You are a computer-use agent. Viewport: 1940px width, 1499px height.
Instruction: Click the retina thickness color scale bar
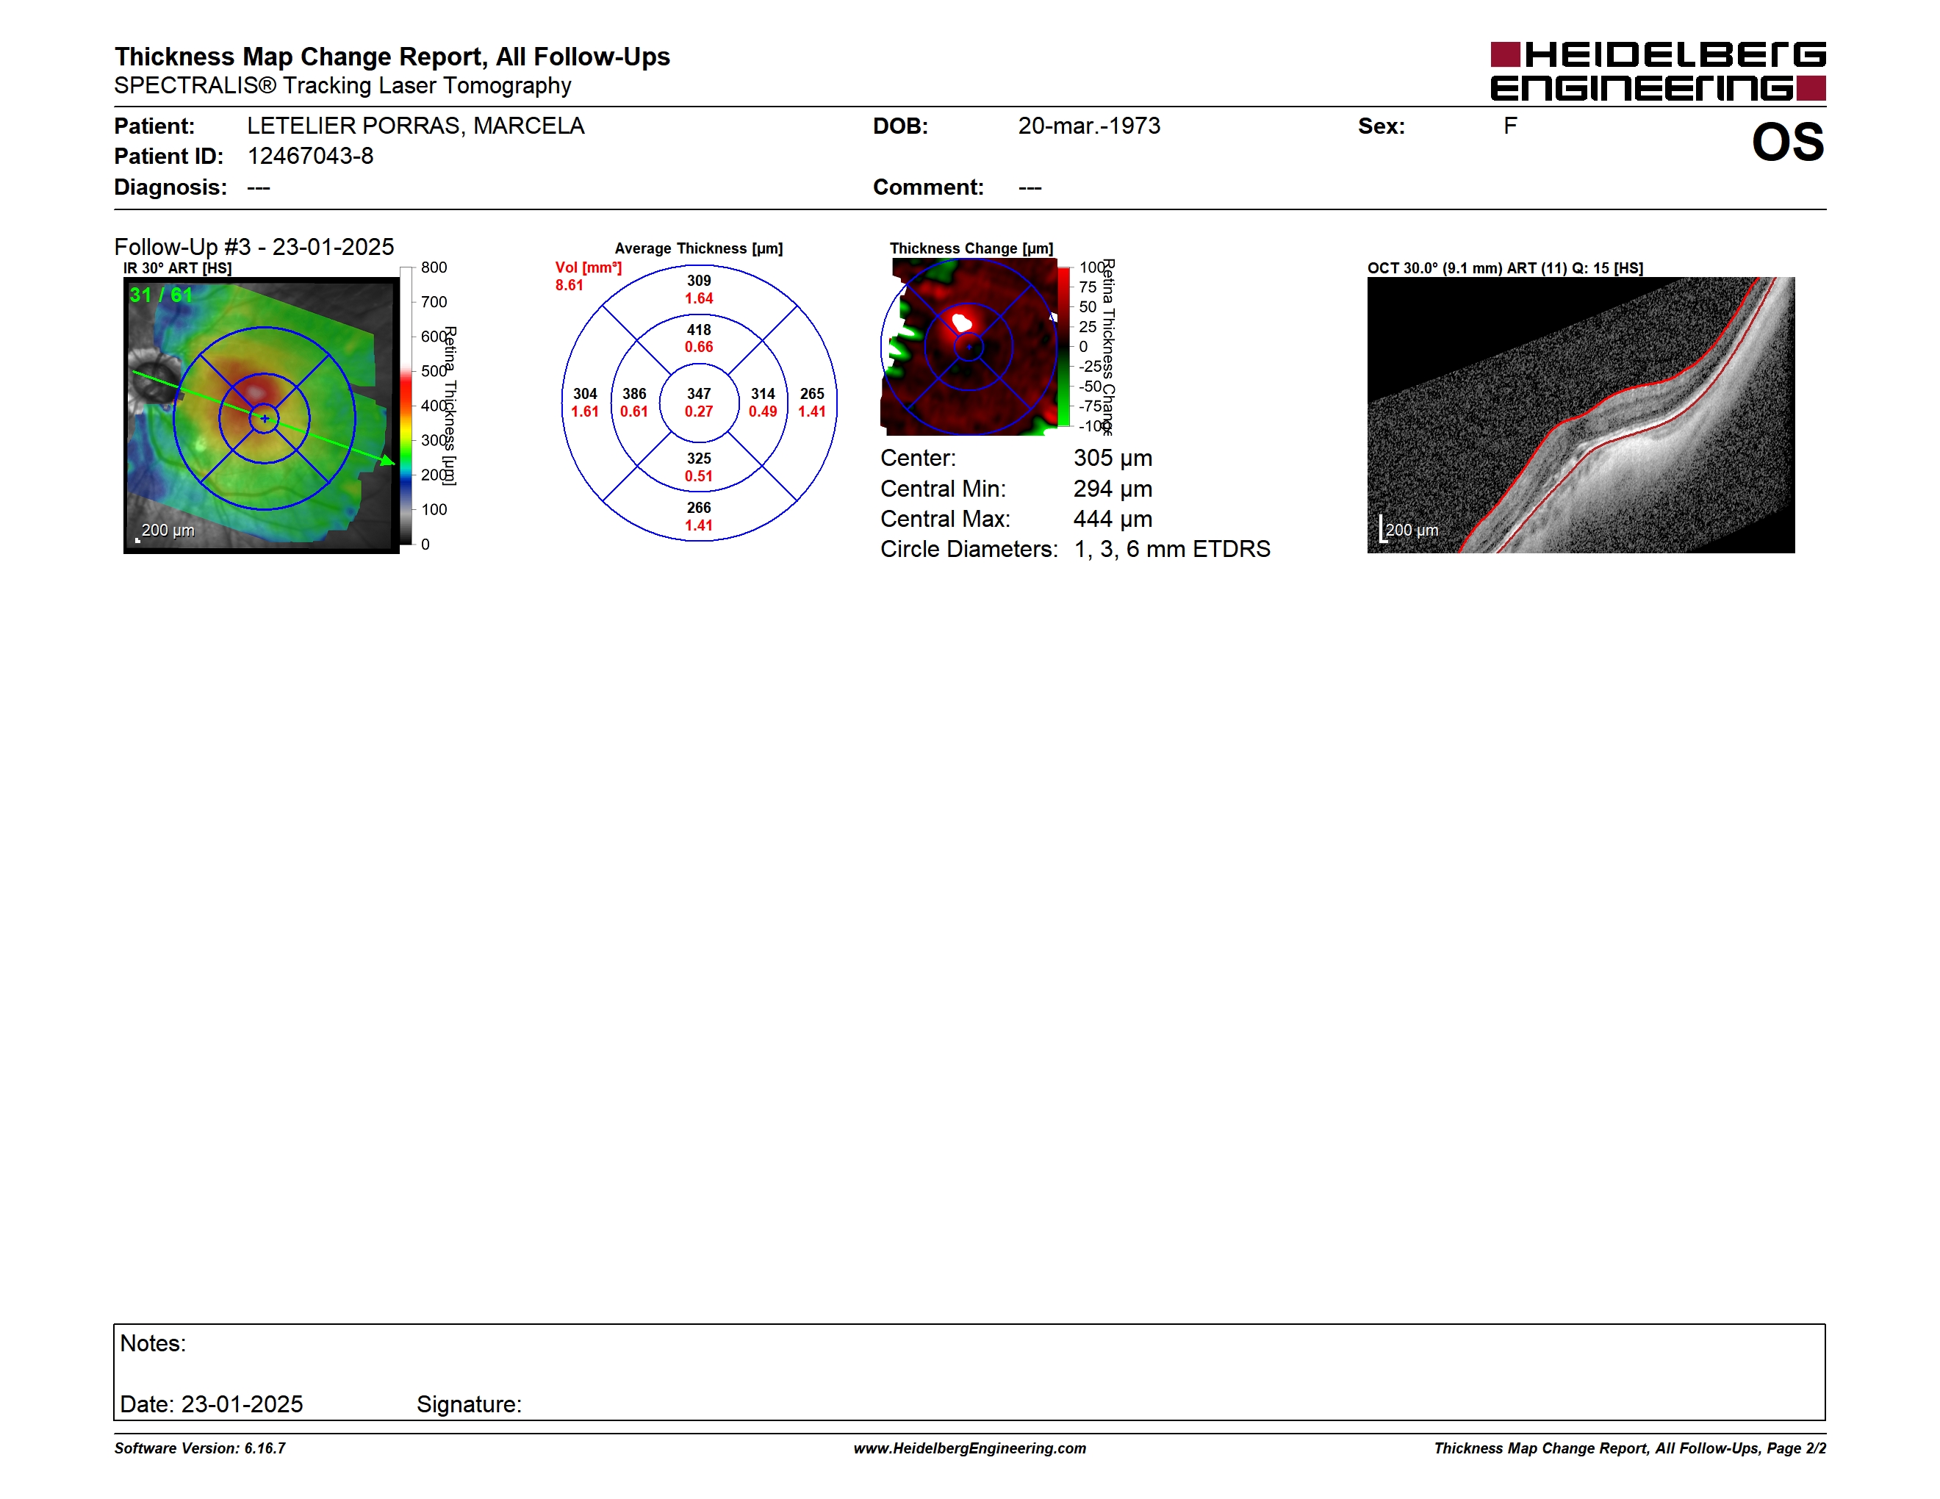click(x=405, y=405)
